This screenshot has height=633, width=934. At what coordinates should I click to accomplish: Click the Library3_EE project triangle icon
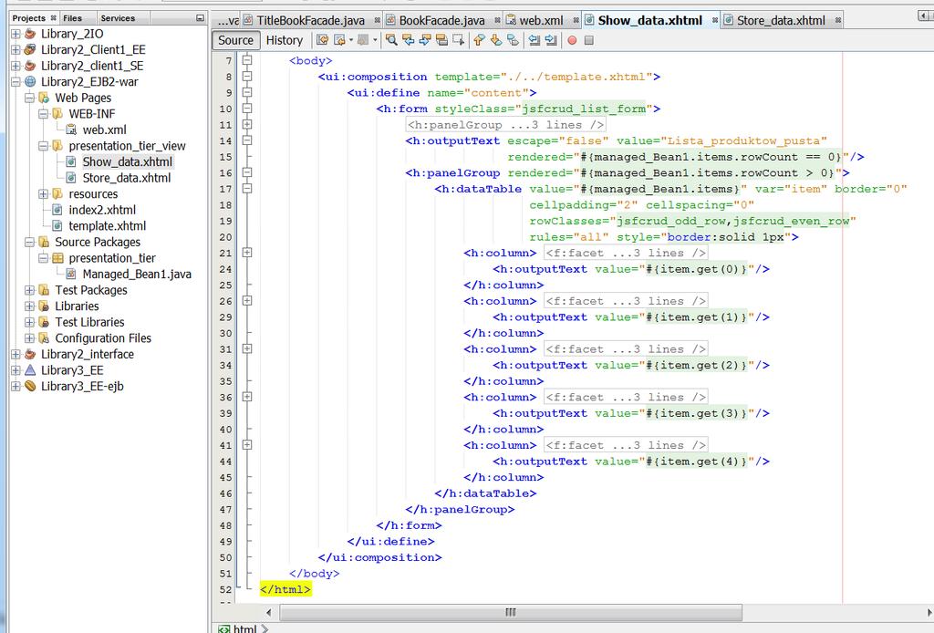30,370
